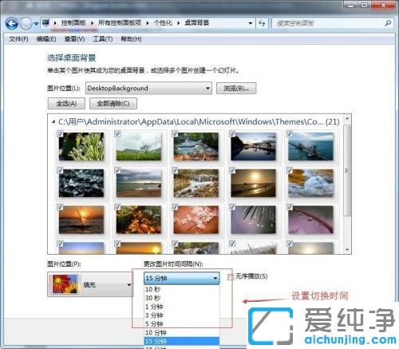This screenshot has width=399, height=349.
Task: Uncheck the dark water droplets wallpaper checkbox
Action: [60, 170]
